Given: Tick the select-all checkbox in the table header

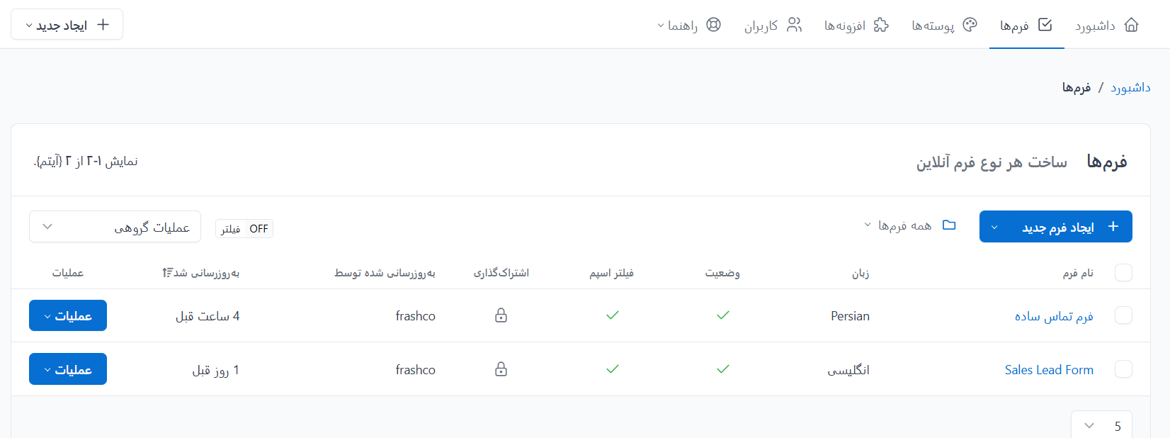Looking at the screenshot, I should click(1123, 273).
